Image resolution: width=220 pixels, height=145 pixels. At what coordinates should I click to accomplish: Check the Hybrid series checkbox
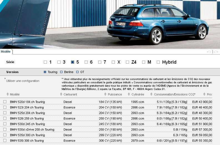click(x=158, y=62)
